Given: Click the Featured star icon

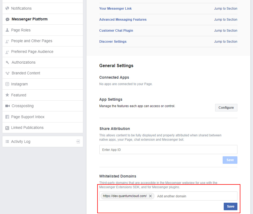Looking at the screenshot, I should tap(7, 95).
